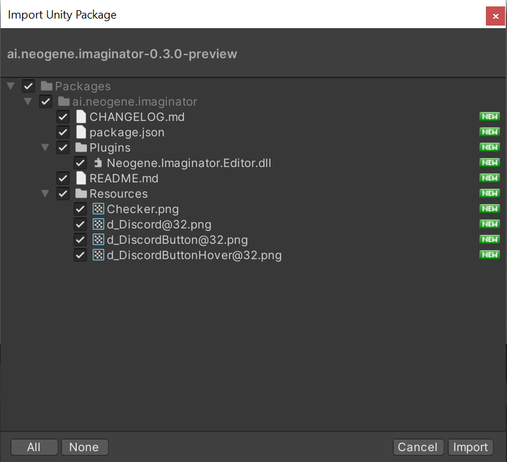The height and width of the screenshot is (462, 507).
Task: Select the d_DiscordButtonHover@32.png file name
Action: pyautogui.click(x=194, y=255)
